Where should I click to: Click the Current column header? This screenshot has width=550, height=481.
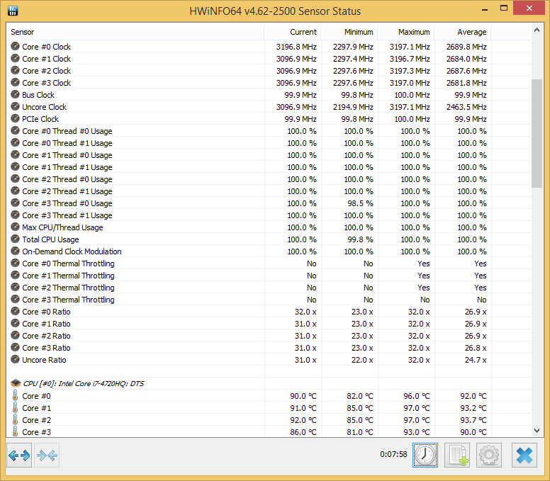click(x=293, y=32)
